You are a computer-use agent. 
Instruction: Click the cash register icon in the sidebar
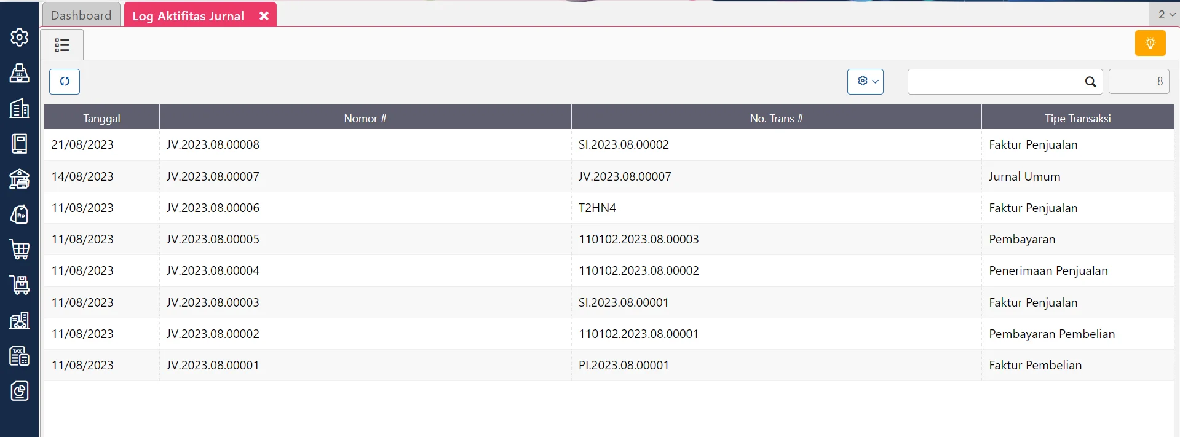click(19, 73)
